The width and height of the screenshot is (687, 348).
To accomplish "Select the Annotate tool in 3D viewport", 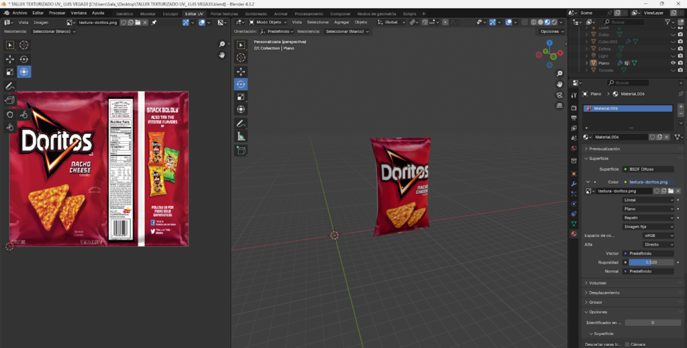I will pos(241,124).
